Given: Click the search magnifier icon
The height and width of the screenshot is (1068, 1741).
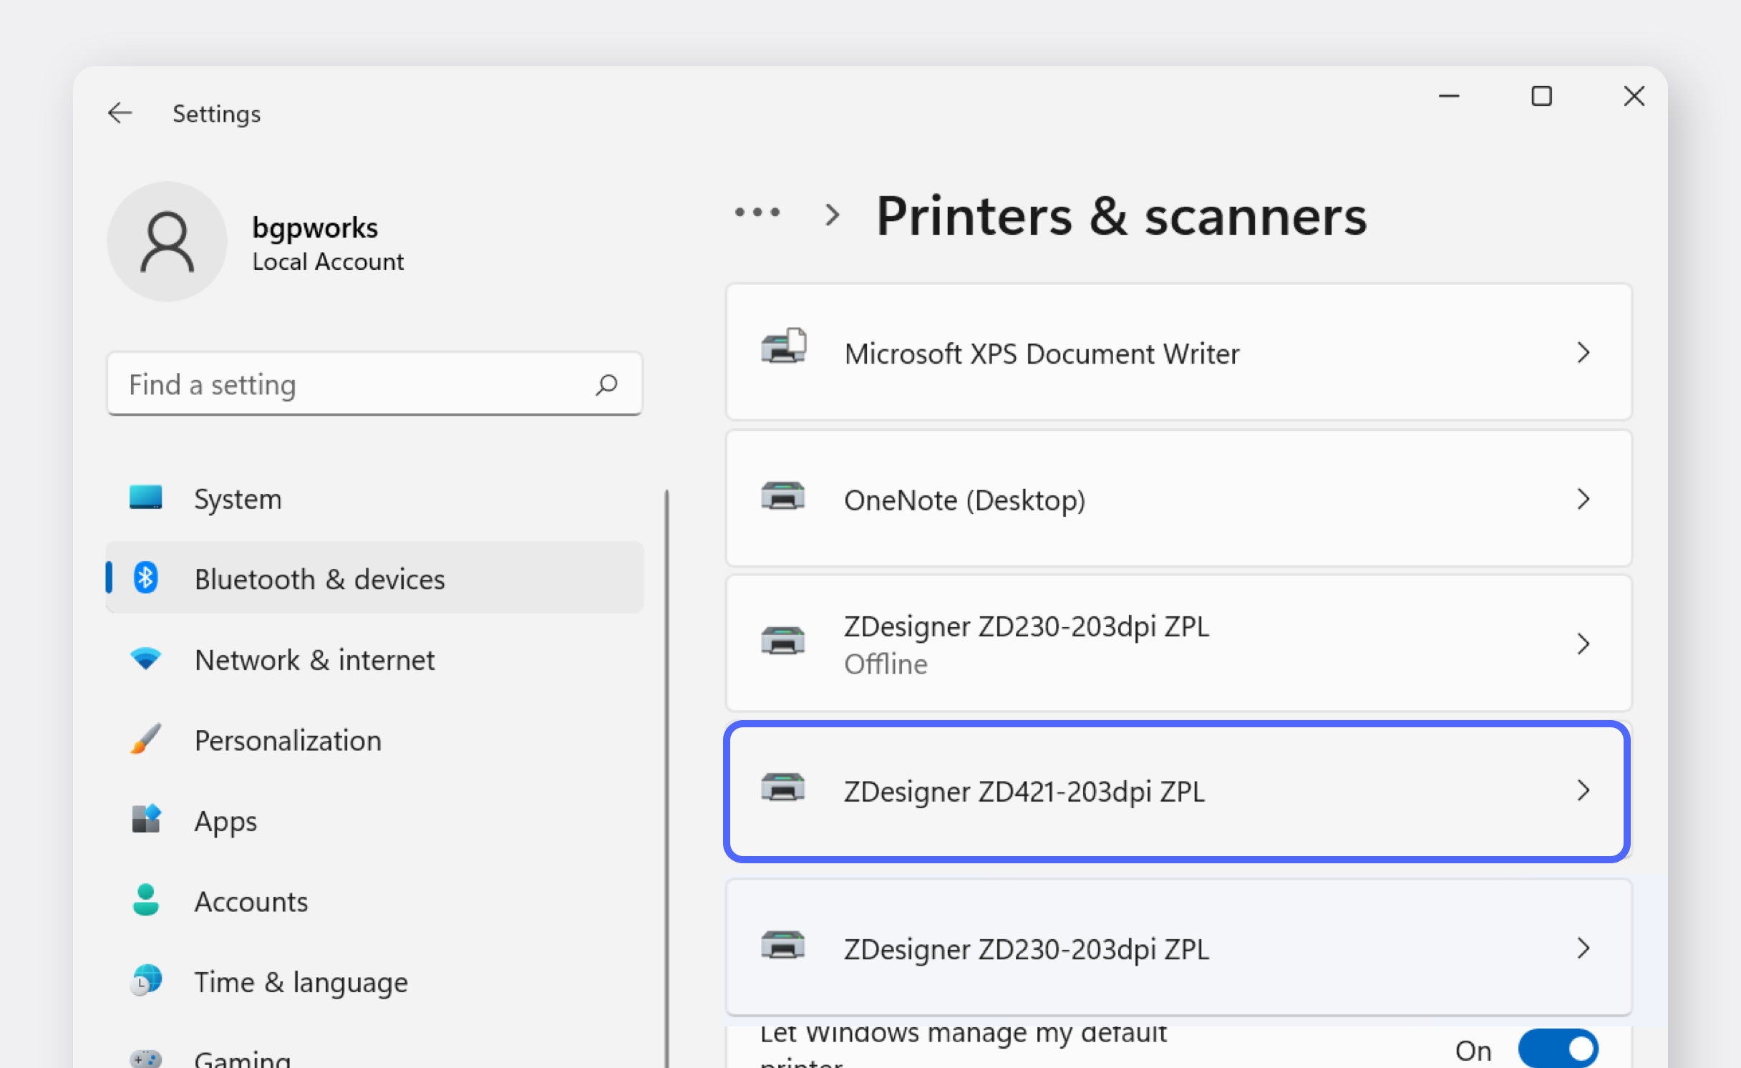Looking at the screenshot, I should 606,384.
